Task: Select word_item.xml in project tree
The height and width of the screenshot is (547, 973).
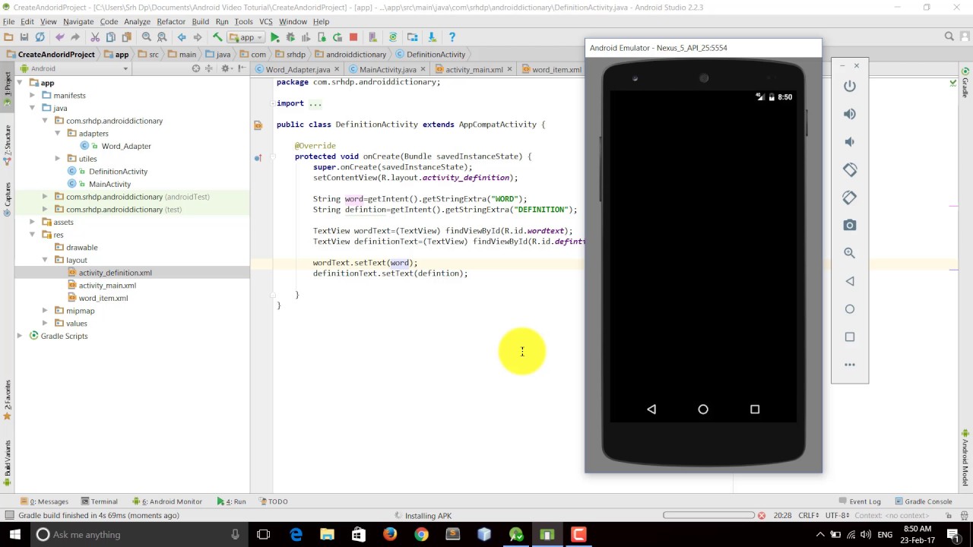Action: coord(103,298)
